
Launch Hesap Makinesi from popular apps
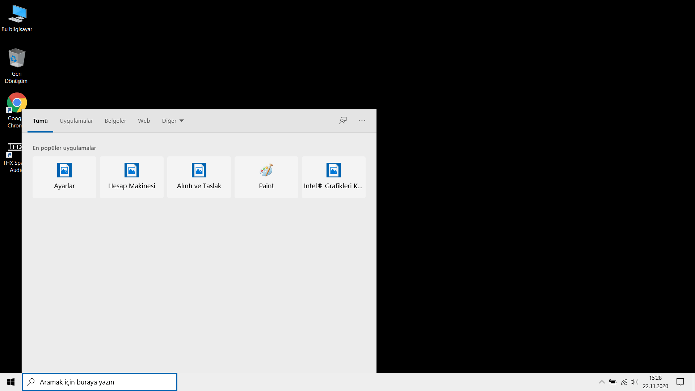click(x=132, y=177)
